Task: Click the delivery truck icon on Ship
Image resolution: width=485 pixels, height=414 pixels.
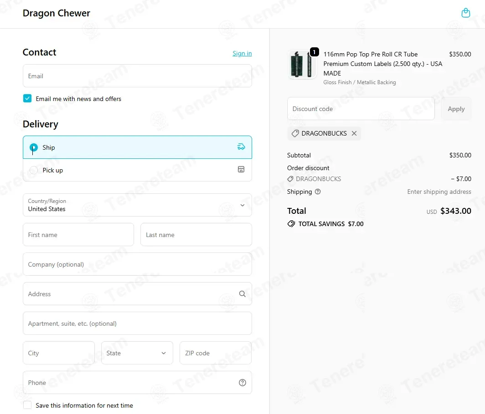Action: [x=241, y=147]
